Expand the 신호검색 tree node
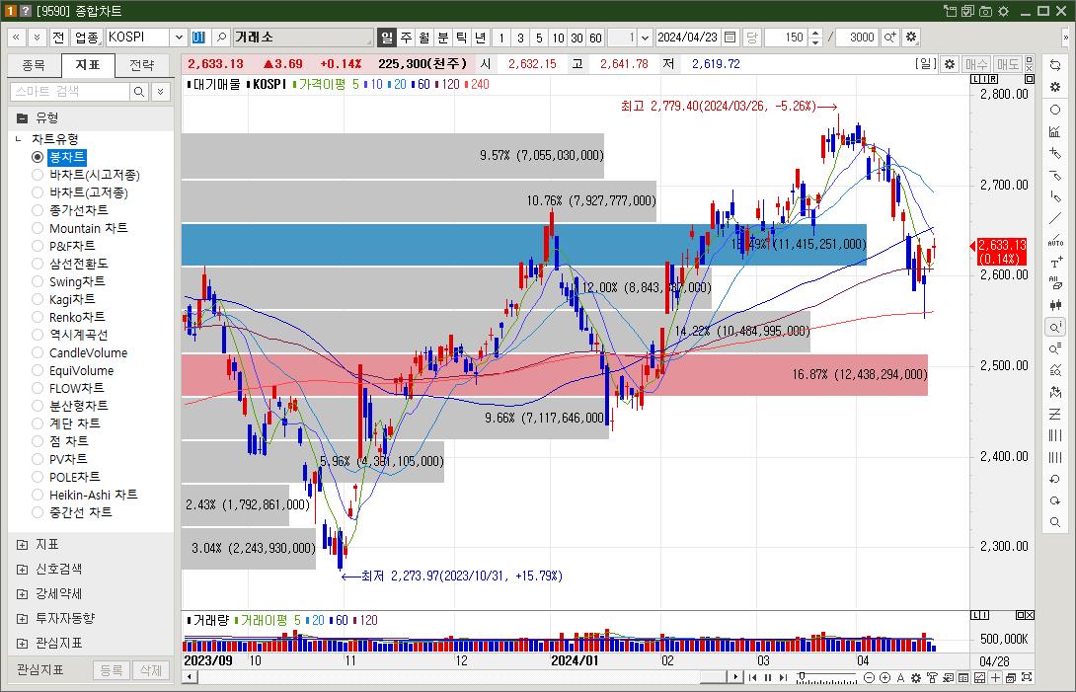The height and width of the screenshot is (692, 1076). pyautogui.click(x=22, y=570)
